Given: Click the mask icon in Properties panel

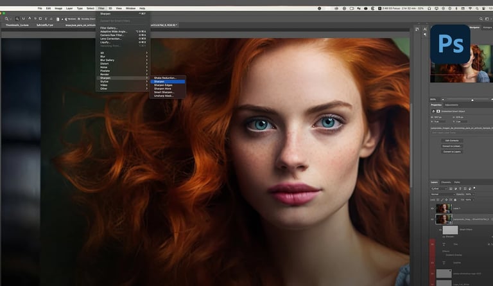Looking at the screenshot, I should coord(438,111).
